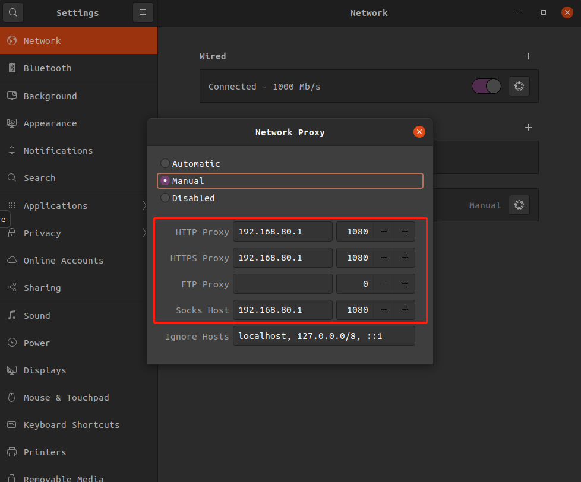Open the Bluetooth settings panel
The image size is (581, 482).
46,68
